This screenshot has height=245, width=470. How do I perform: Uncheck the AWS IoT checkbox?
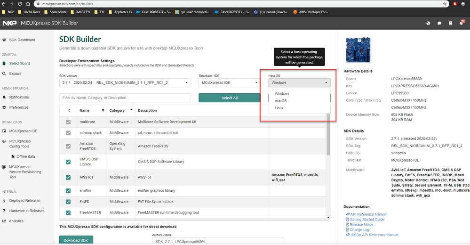(x=68, y=178)
